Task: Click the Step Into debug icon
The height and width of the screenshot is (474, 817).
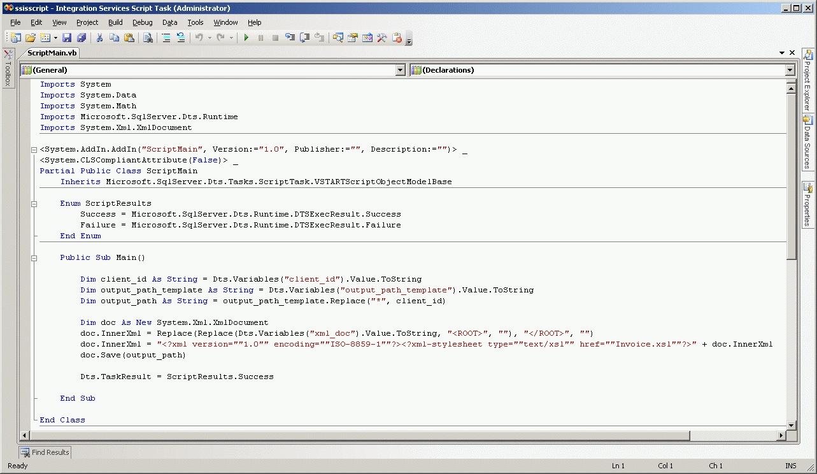Action: 290,38
